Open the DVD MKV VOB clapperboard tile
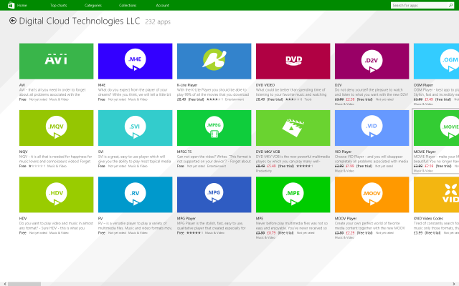The height and width of the screenshot is (286, 459). pyautogui.click(x=293, y=128)
